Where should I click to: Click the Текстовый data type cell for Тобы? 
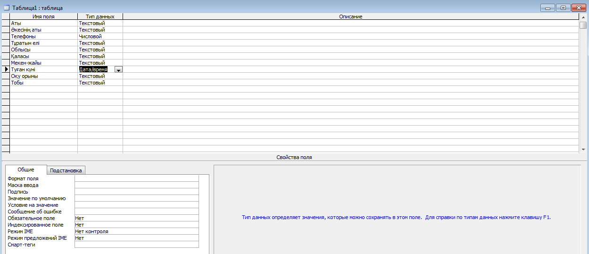coord(100,83)
